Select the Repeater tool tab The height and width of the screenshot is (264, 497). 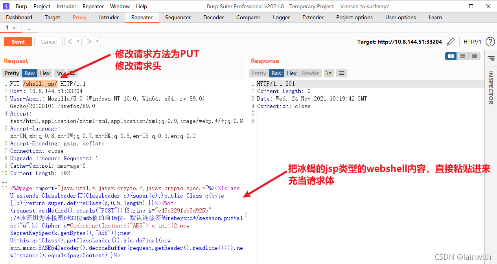click(142, 17)
